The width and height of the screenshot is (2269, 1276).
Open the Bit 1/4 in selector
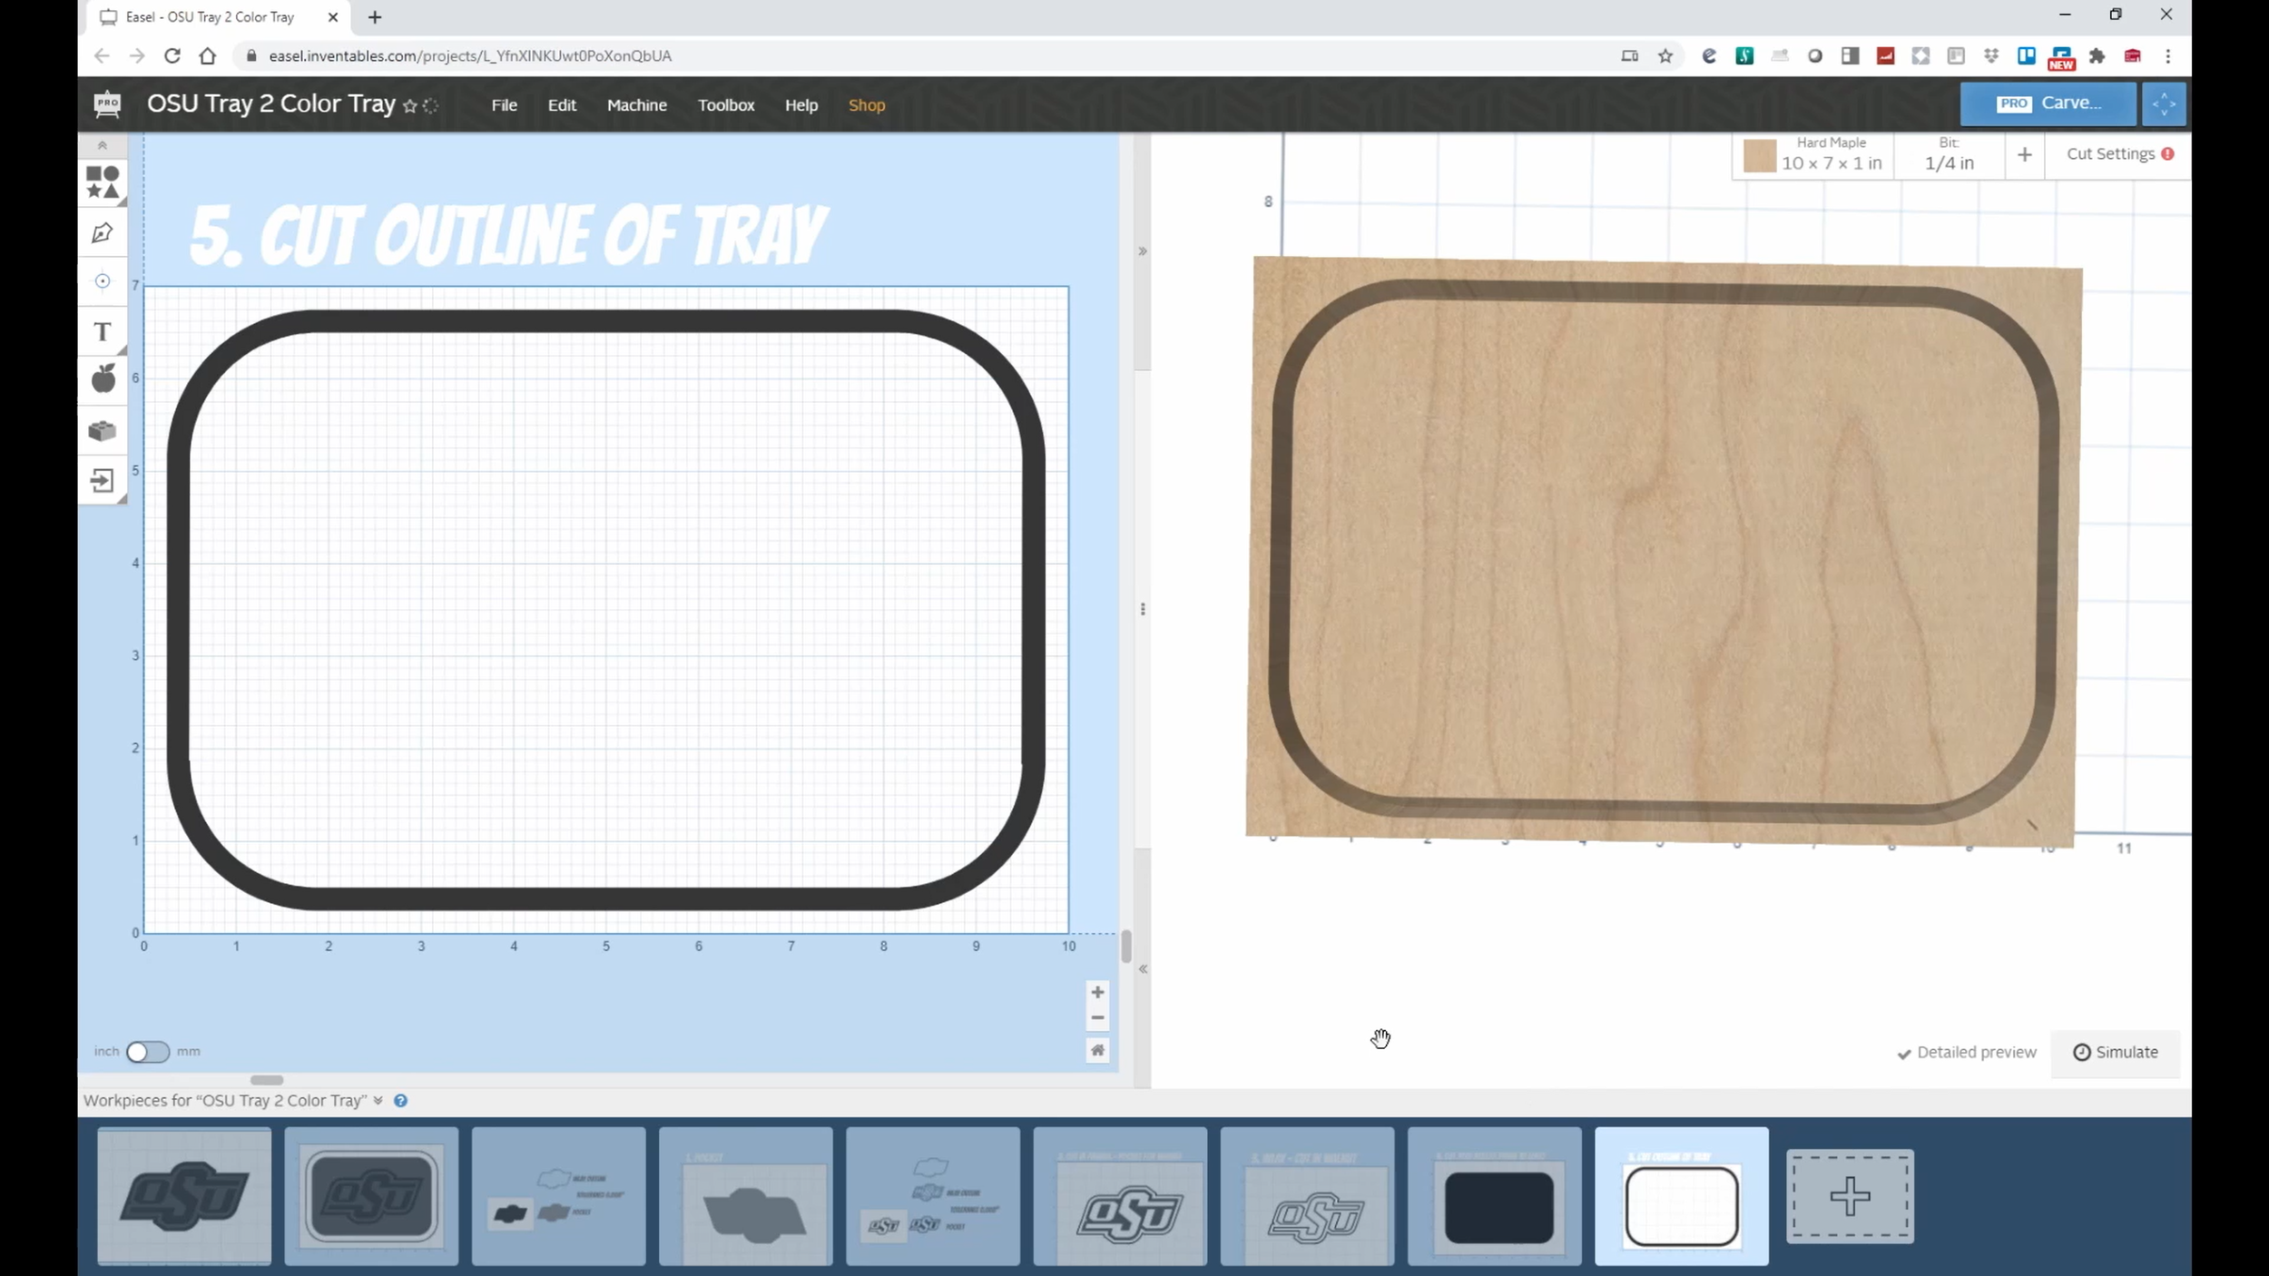coord(1949,155)
